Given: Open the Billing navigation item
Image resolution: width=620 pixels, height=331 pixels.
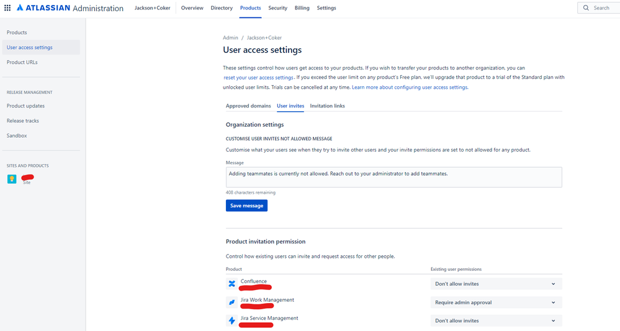Looking at the screenshot, I should (302, 8).
